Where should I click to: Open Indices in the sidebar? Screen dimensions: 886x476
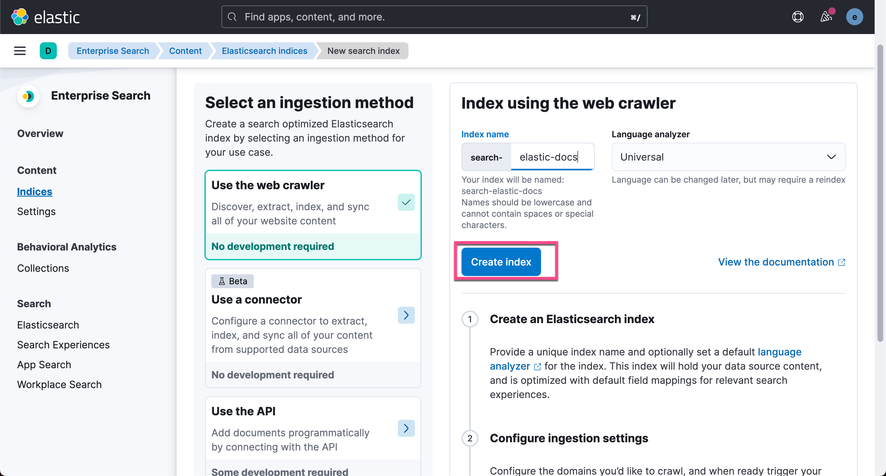point(34,192)
